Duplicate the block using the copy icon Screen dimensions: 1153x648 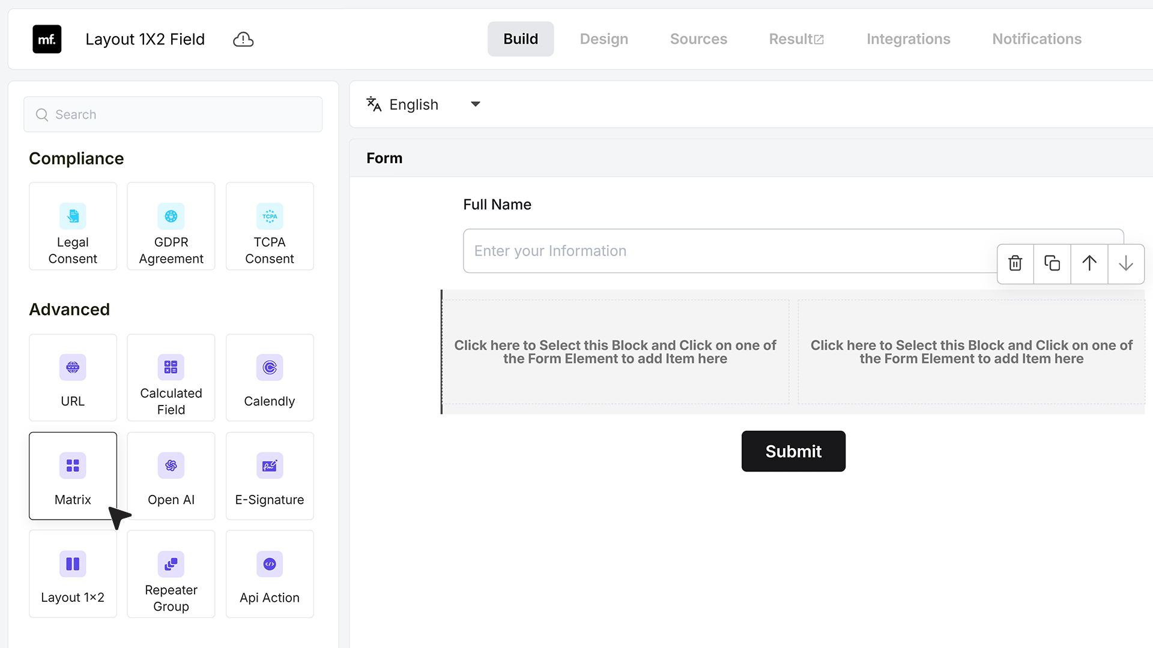(1052, 263)
